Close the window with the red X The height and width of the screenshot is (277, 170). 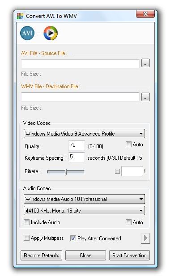click(x=145, y=14)
